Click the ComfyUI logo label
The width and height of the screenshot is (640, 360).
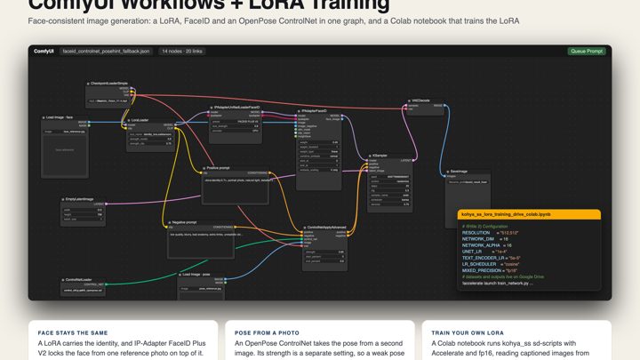point(44,51)
